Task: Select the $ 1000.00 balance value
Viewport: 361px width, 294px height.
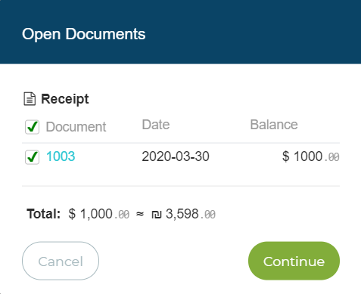Action: 311,156
